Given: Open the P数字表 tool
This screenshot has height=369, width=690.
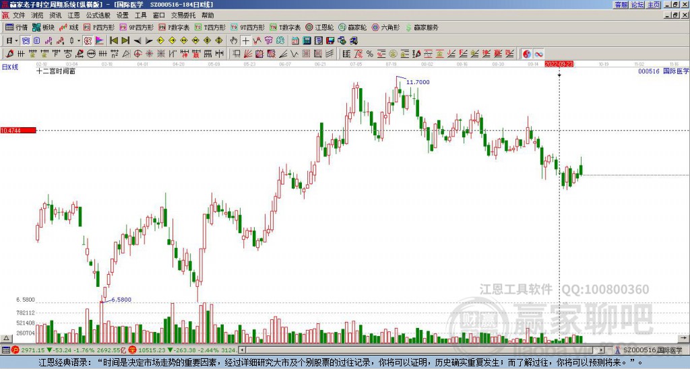Looking at the screenshot, I should (x=174, y=27).
